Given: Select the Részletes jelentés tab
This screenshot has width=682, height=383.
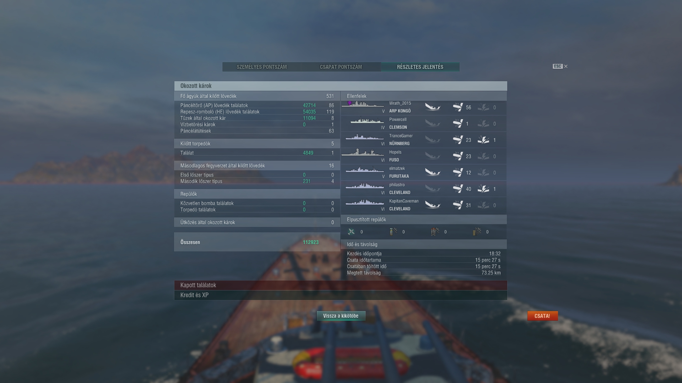Looking at the screenshot, I should 420,67.
